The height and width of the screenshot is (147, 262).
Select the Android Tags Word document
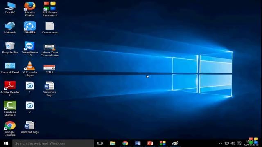pos(30,127)
